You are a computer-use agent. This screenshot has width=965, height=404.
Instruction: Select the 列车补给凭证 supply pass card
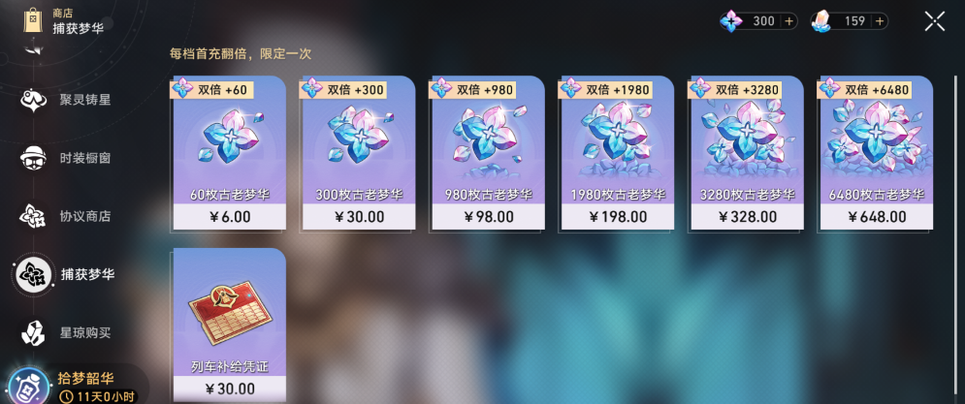[x=230, y=326]
